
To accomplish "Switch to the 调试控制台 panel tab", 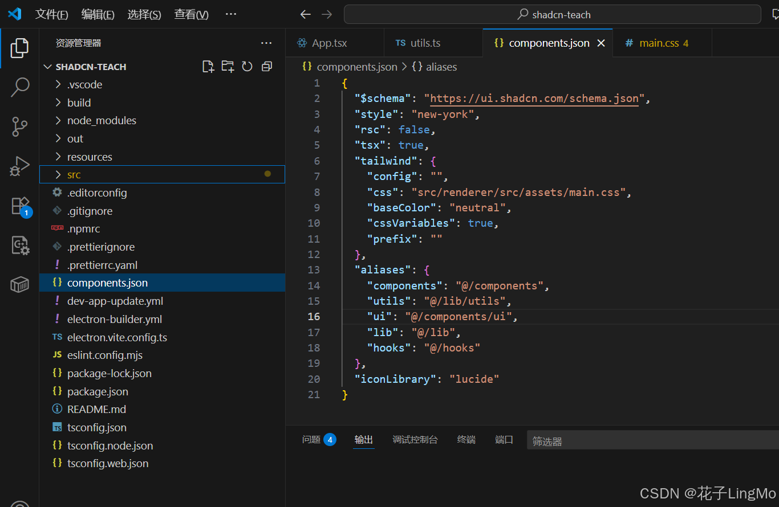I will coord(415,440).
